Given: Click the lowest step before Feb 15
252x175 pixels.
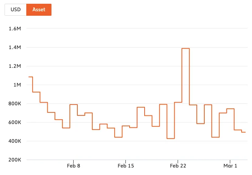Looking at the screenshot, I should click(118, 137).
